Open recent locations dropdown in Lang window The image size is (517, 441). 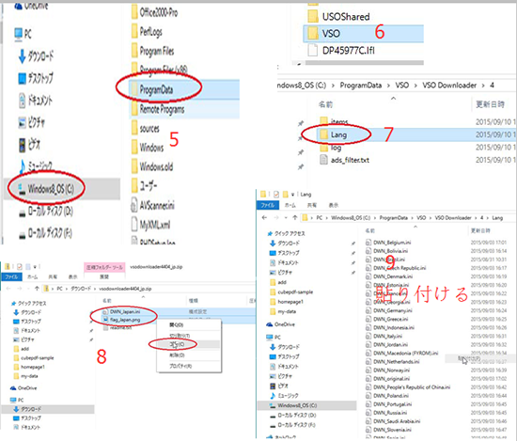pos(286,218)
